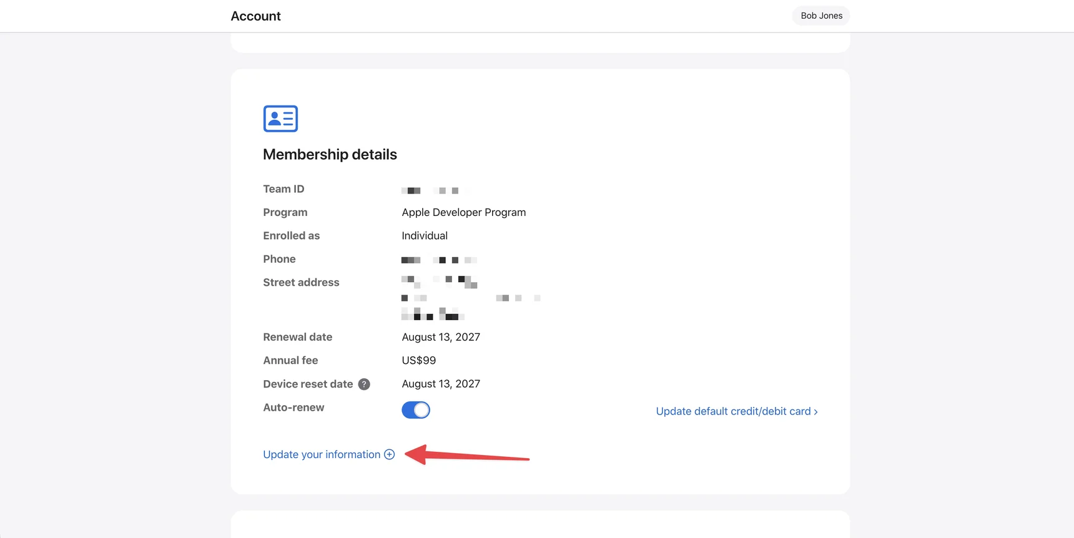Viewport: 1074px width, 538px height.
Task: Click the Apple Developer Program value
Action: pyautogui.click(x=464, y=212)
